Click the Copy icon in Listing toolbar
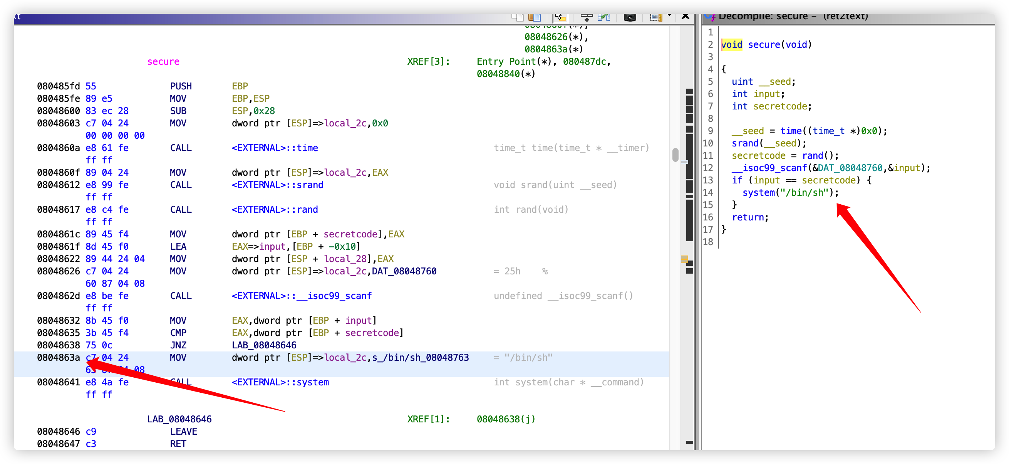 [518, 17]
